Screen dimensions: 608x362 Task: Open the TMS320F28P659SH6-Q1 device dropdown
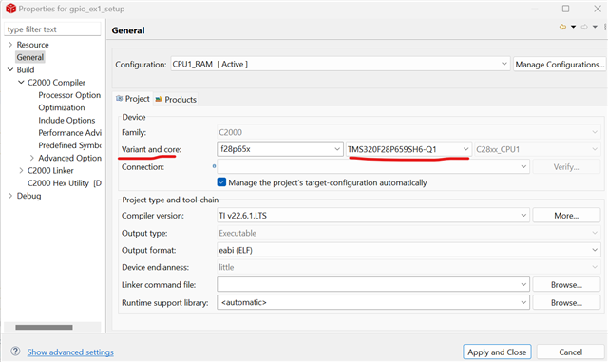point(408,149)
